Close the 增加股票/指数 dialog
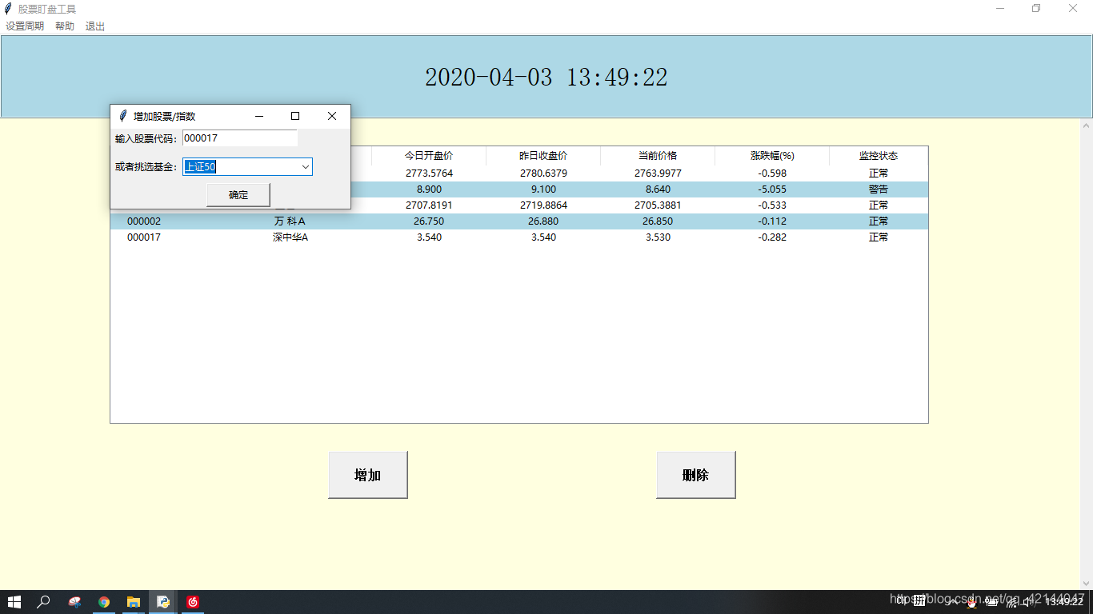1093x614 pixels. click(x=332, y=116)
